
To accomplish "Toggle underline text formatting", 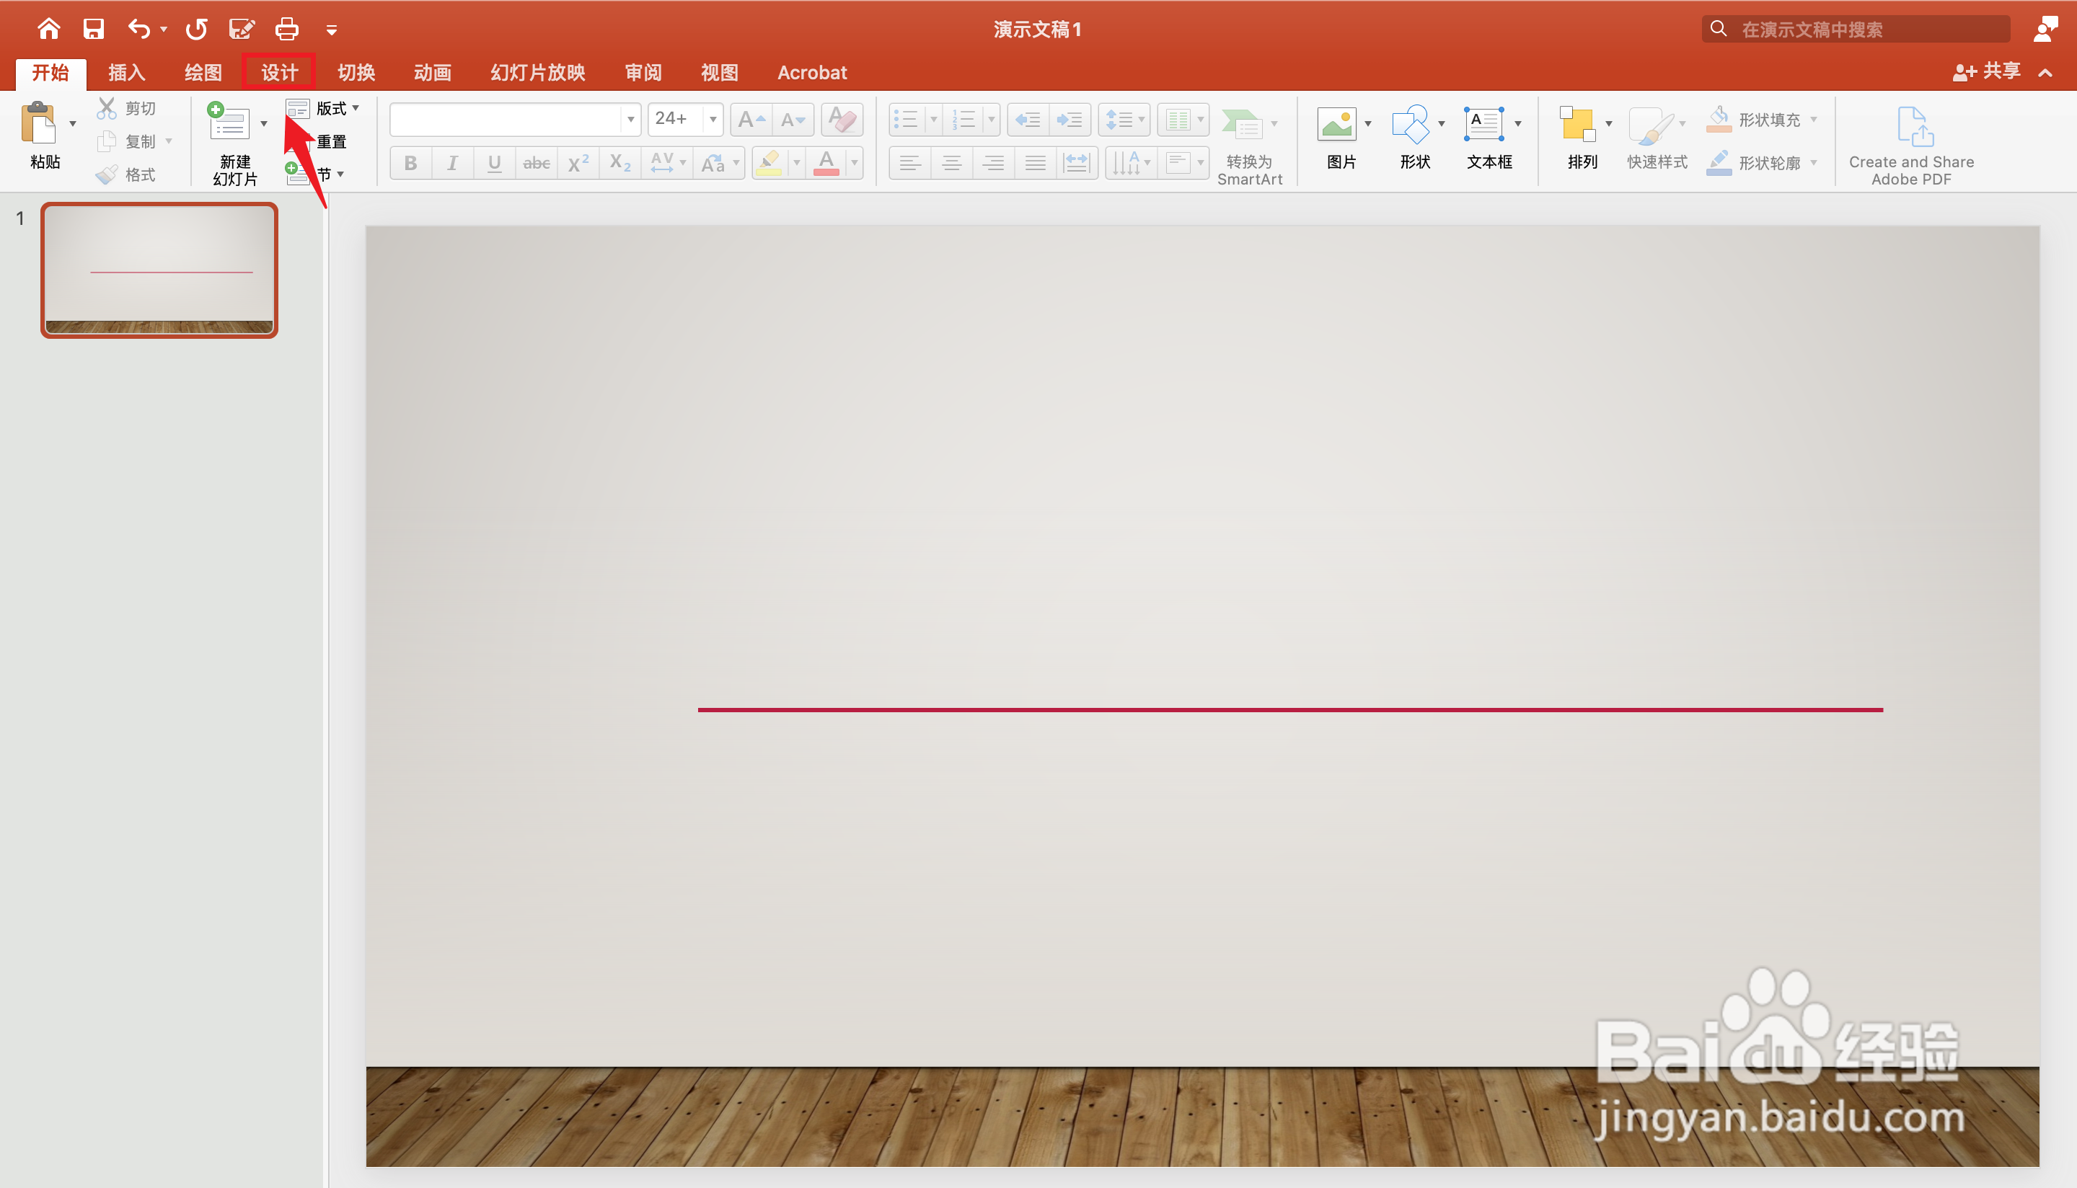I will [x=494, y=163].
